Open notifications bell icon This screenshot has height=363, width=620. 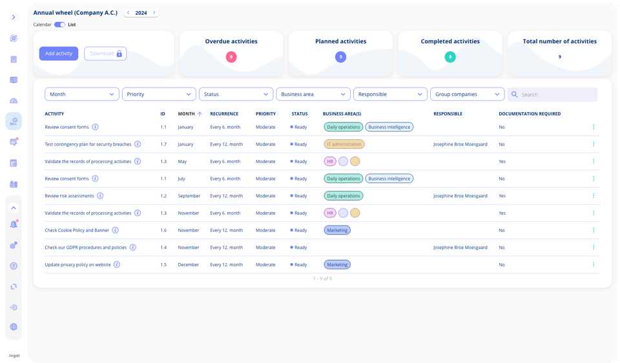coord(14,224)
